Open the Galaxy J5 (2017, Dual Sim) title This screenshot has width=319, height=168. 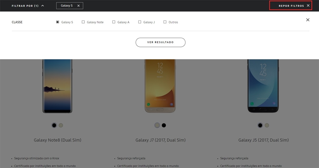coord(263,140)
